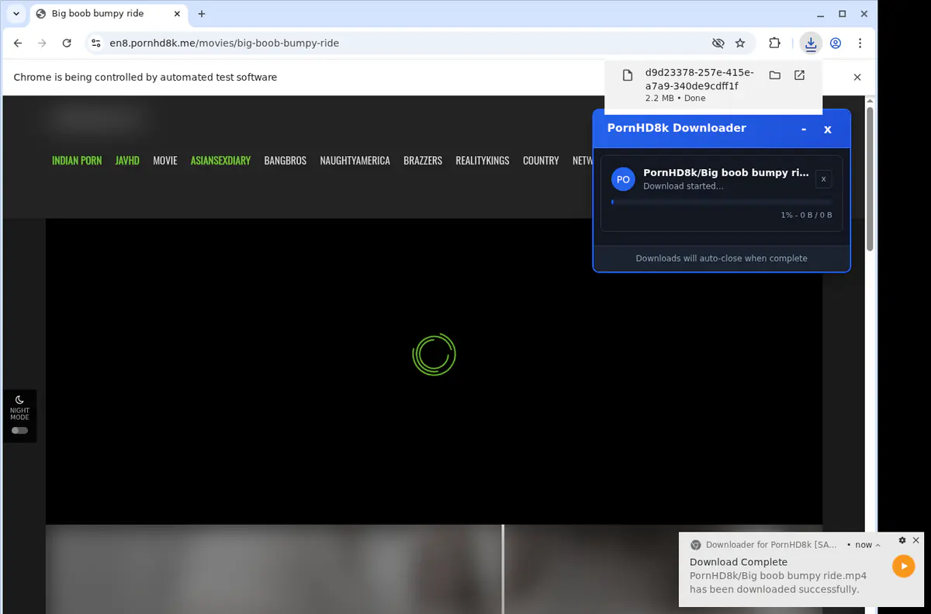Screen dimensions: 931x614
Task: Click the Chrome icon in notification header
Action: click(x=696, y=545)
